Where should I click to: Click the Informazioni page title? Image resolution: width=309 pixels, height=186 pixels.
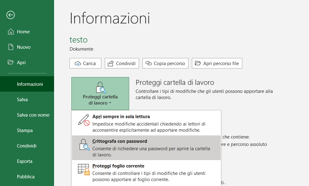pos(110,18)
